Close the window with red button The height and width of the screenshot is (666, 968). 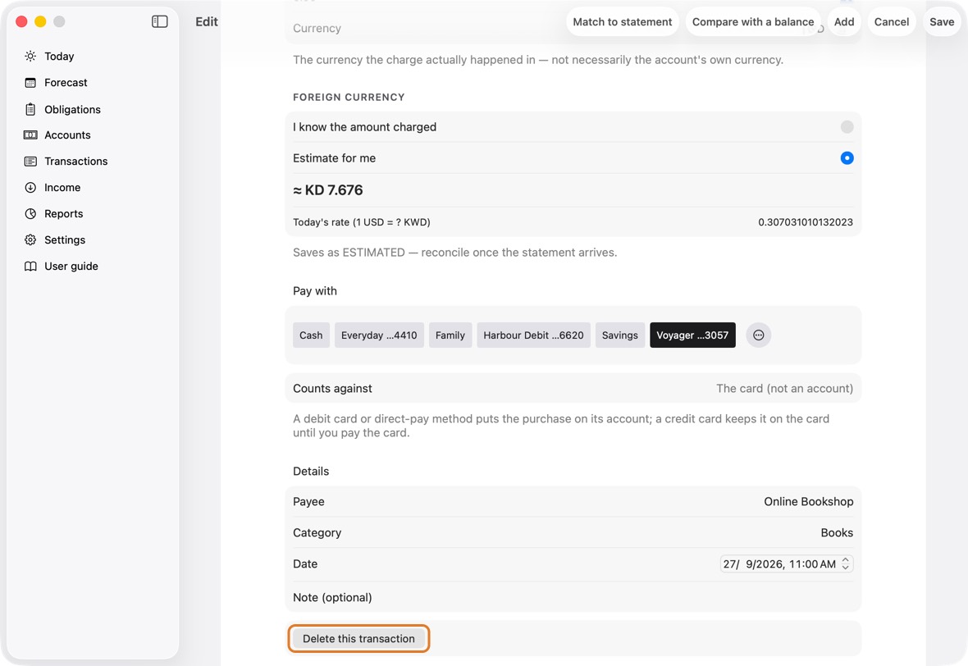[x=21, y=21]
